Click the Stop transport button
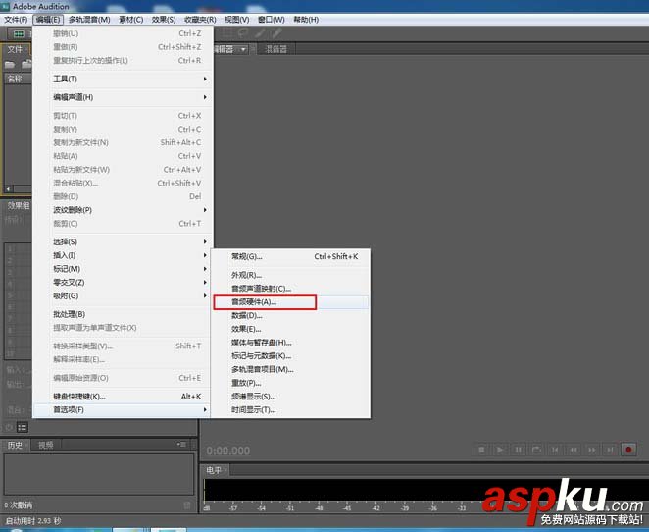Screen dimensions: 649x532 pos(481,450)
